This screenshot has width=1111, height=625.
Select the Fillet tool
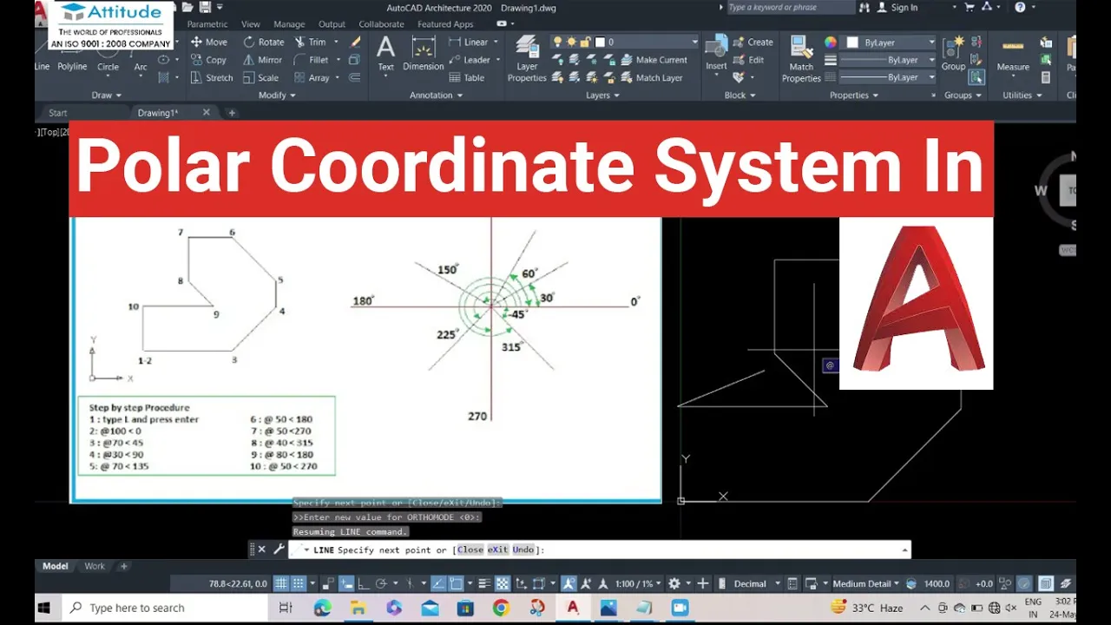[311, 60]
